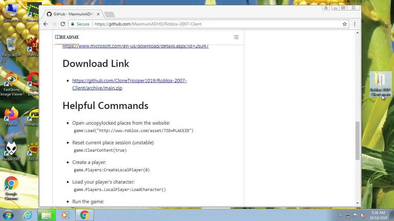Click the game:ClearContent(true) code text

click(100, 150)
